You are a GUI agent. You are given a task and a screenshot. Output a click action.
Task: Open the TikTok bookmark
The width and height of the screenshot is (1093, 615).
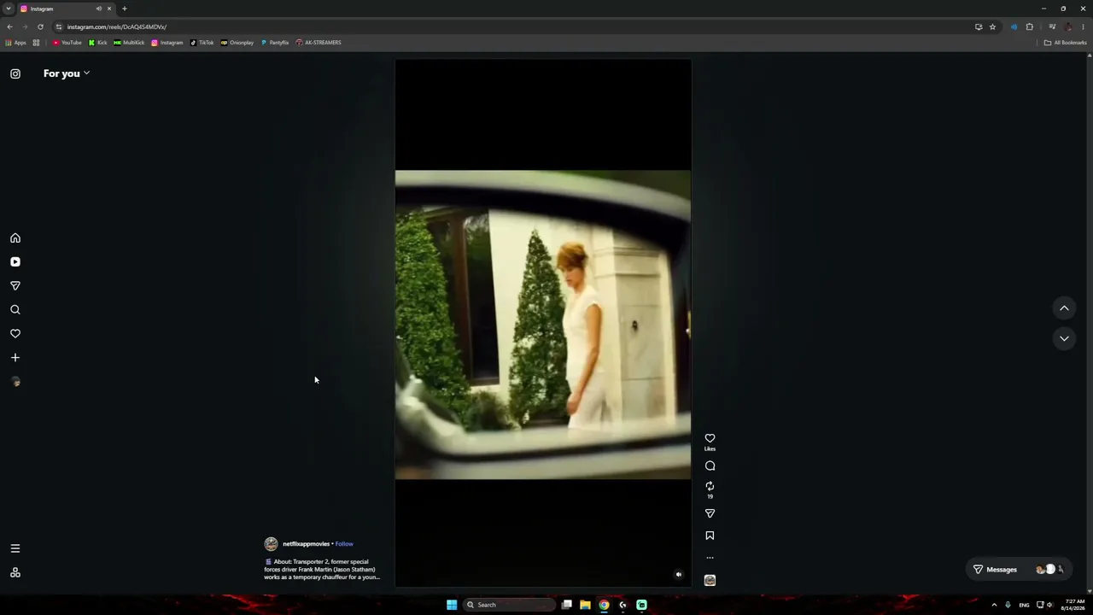click(x=202, y=43)
